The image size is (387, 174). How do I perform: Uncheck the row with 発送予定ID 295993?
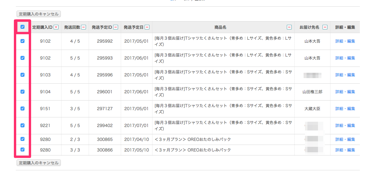pos(22,58)
